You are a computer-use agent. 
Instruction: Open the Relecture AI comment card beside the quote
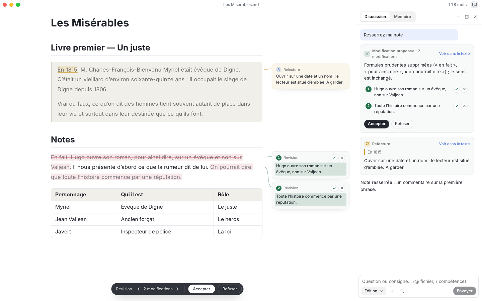click(311, 76)
